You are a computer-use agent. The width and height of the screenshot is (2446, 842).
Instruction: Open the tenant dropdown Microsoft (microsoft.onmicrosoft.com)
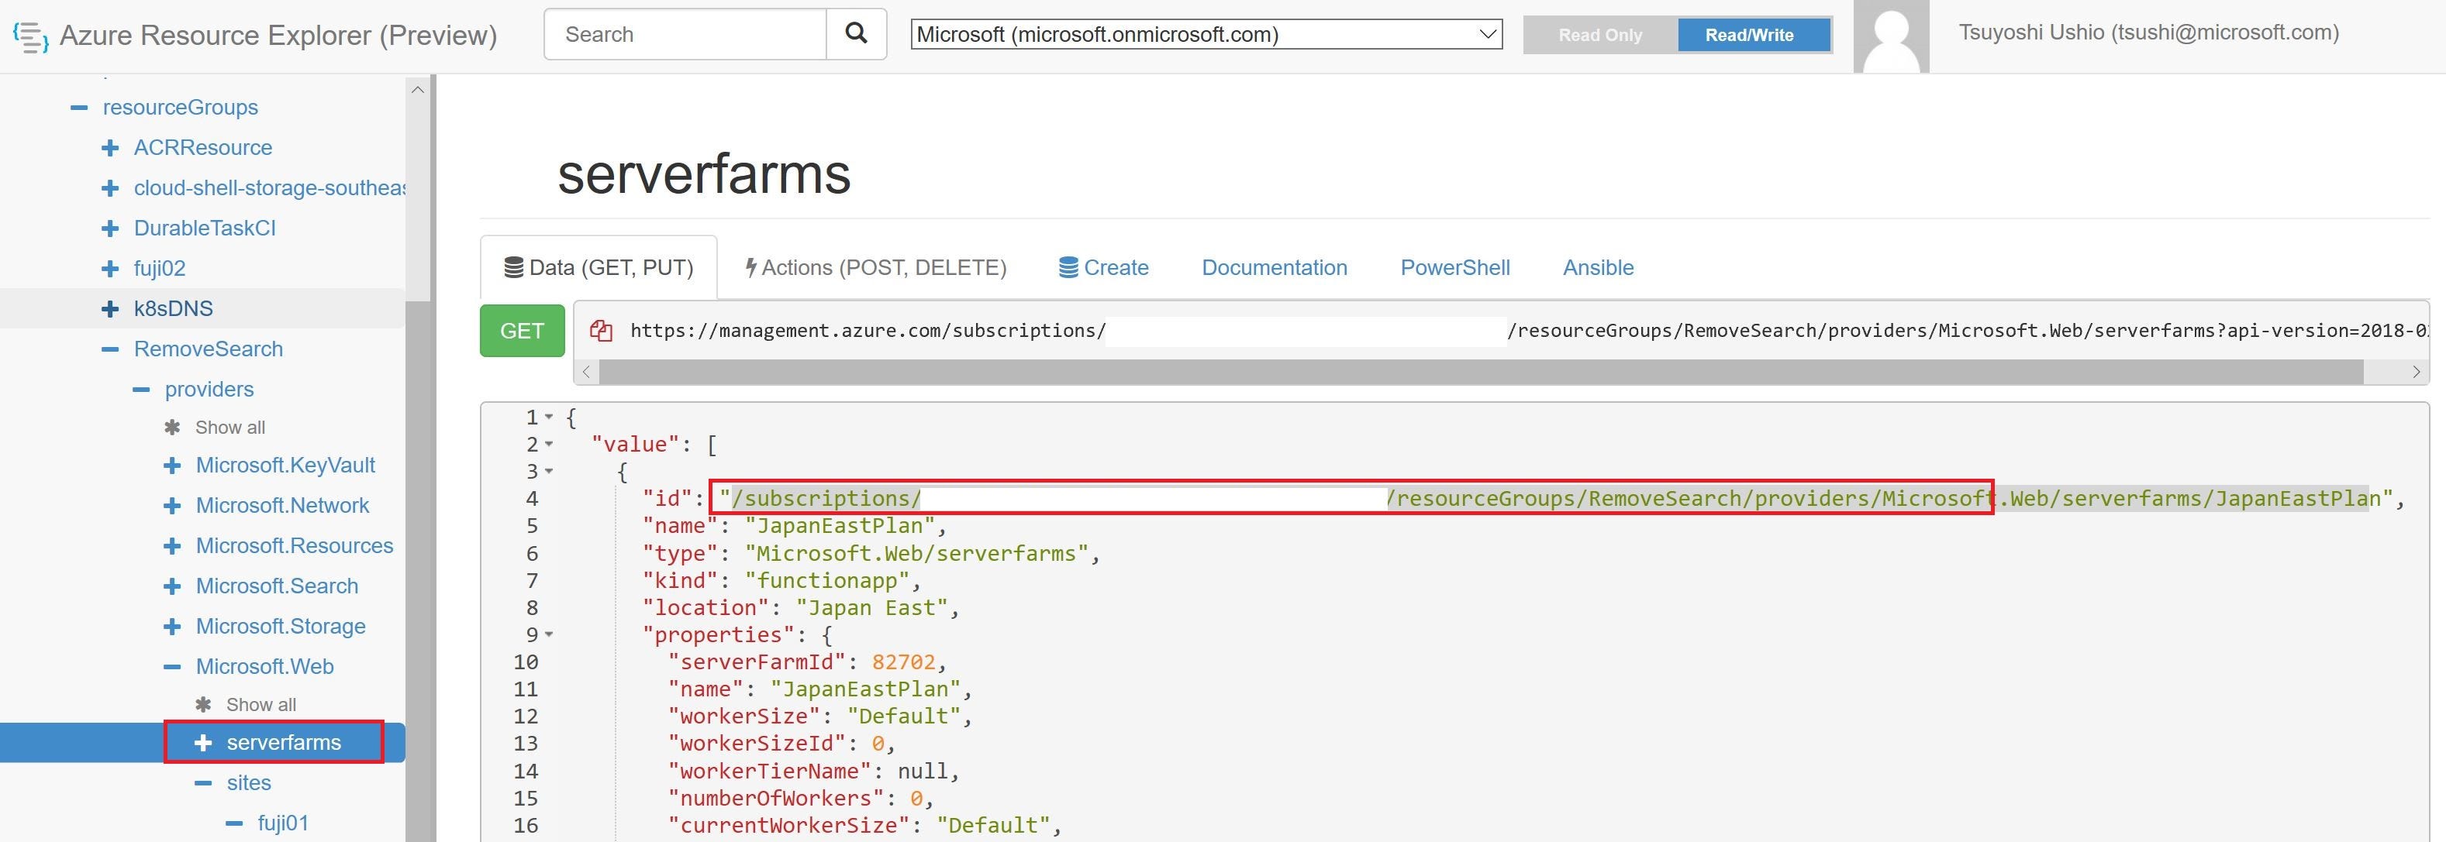point(1206,34)
